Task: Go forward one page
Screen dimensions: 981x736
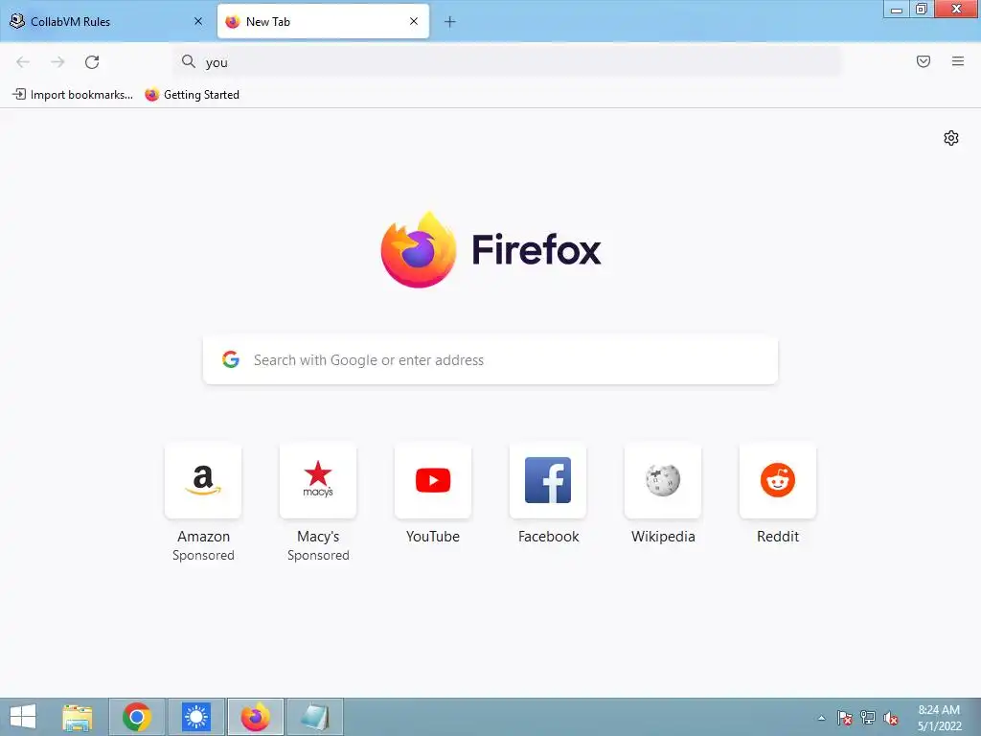Action: click(x=57, y=62)
